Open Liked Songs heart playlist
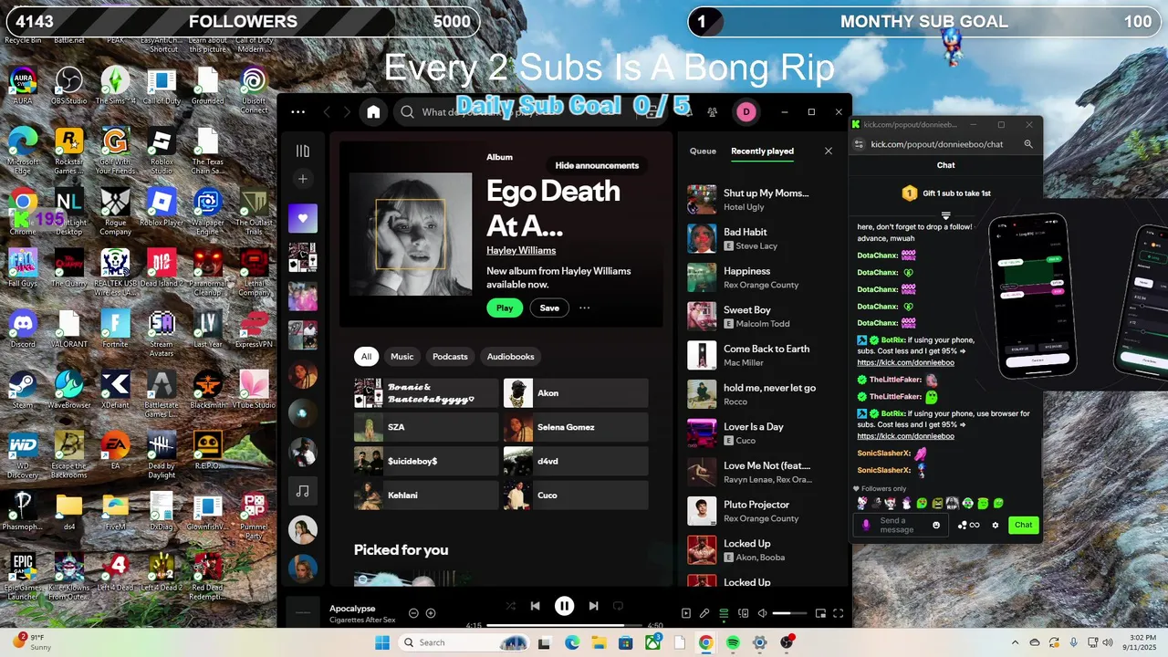 click(303, 218)
